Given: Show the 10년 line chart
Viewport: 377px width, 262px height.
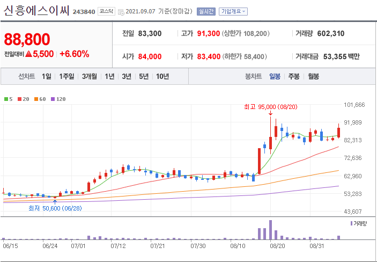Looking at the screenshot, I should point(162,77).
